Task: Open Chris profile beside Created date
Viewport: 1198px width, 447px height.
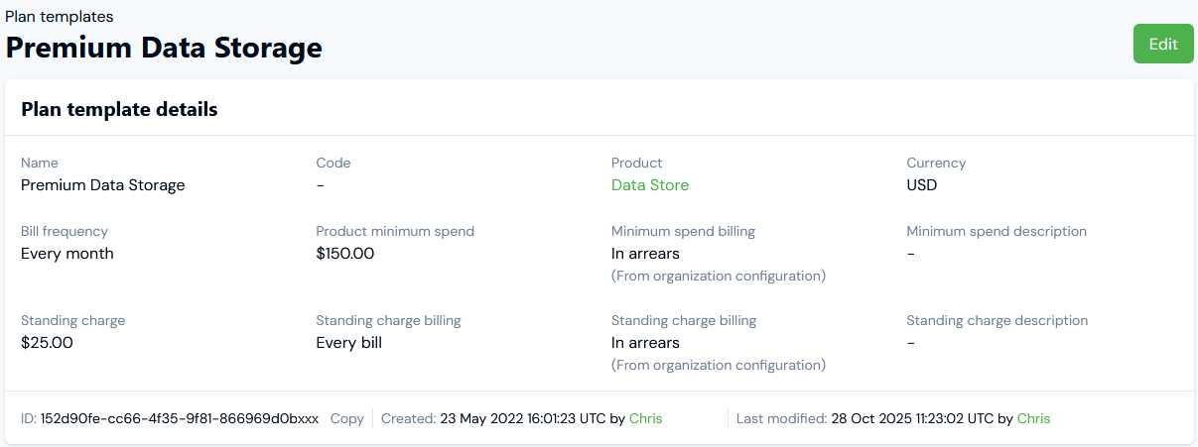Action: (645, 419)
